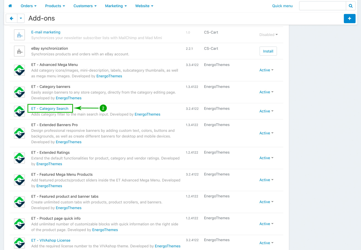Viewport: 361px width, 250px height.
Task: Click the blue plus add button
Action: (x=349, y=18)
